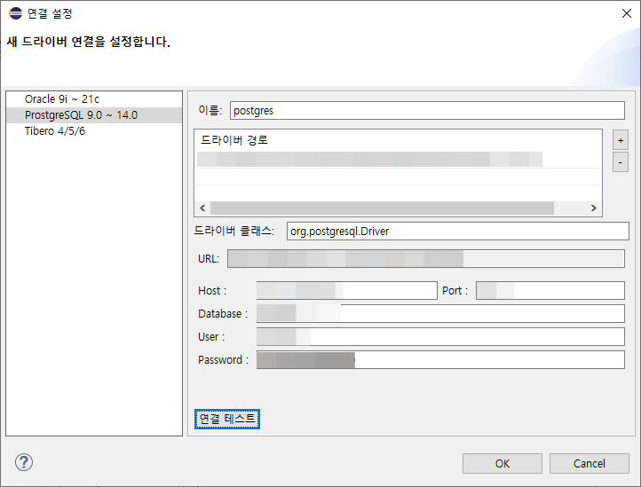Add a driver path with plus button
The height and width of the screenshot is (487, 641).
click(621, 140)
